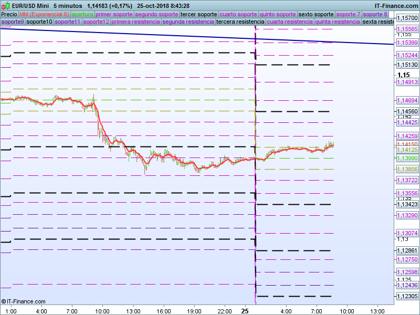Click the green apertura indicator label

[x=82, y=14]
